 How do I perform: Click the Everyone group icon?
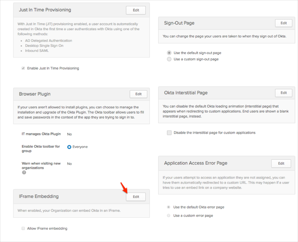[69, 147]
